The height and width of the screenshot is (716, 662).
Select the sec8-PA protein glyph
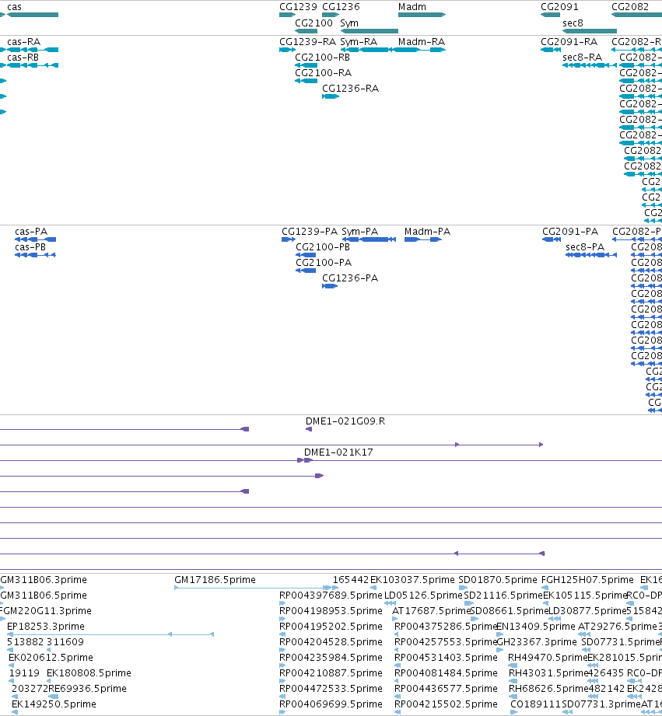[x=591, y=255]
